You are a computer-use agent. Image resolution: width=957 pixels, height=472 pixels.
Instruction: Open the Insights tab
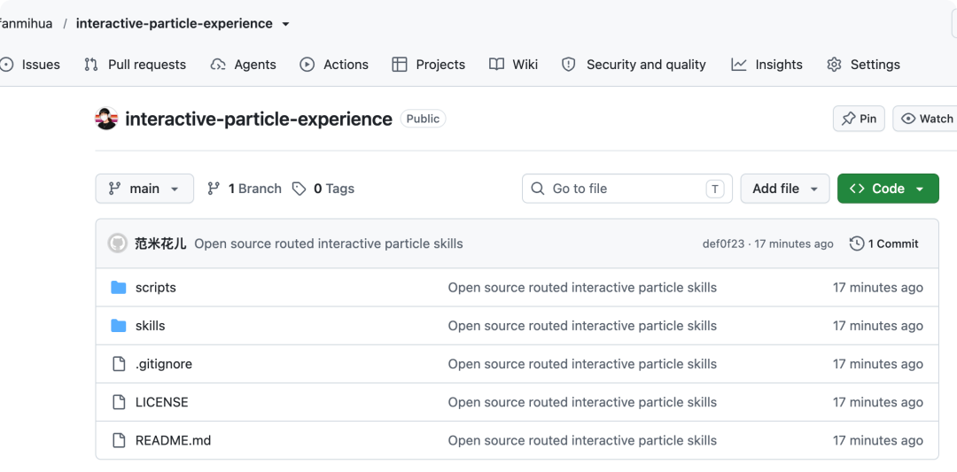point(766,65)
